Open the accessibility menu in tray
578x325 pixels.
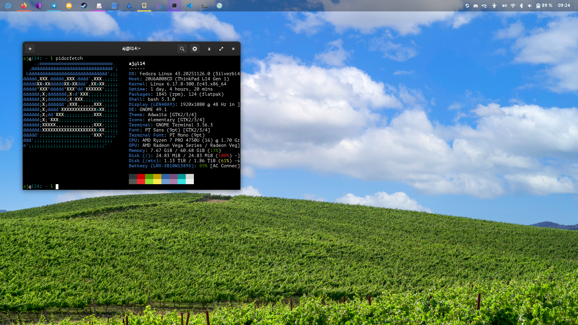[494, 5]
